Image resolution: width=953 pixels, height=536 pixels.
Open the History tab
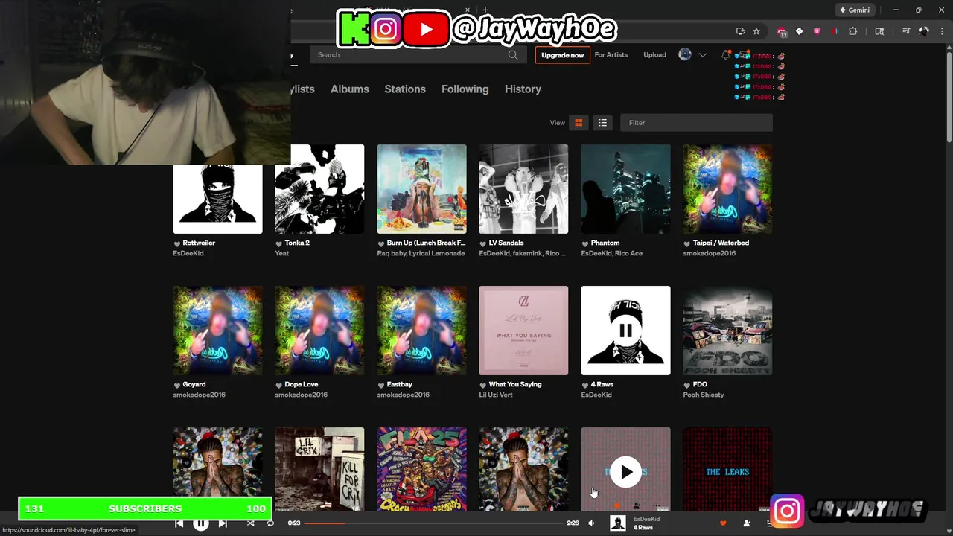click(x=523, y=89)
